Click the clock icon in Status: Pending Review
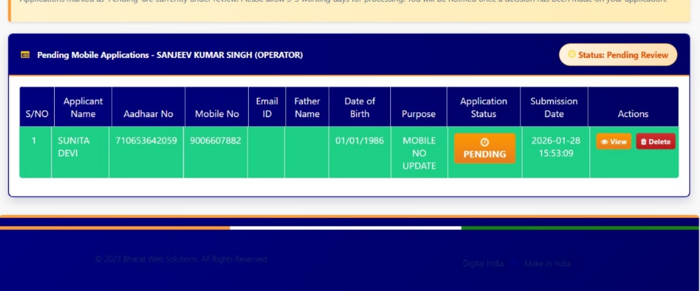The image size is (700, 291). [x=571, y=55]
